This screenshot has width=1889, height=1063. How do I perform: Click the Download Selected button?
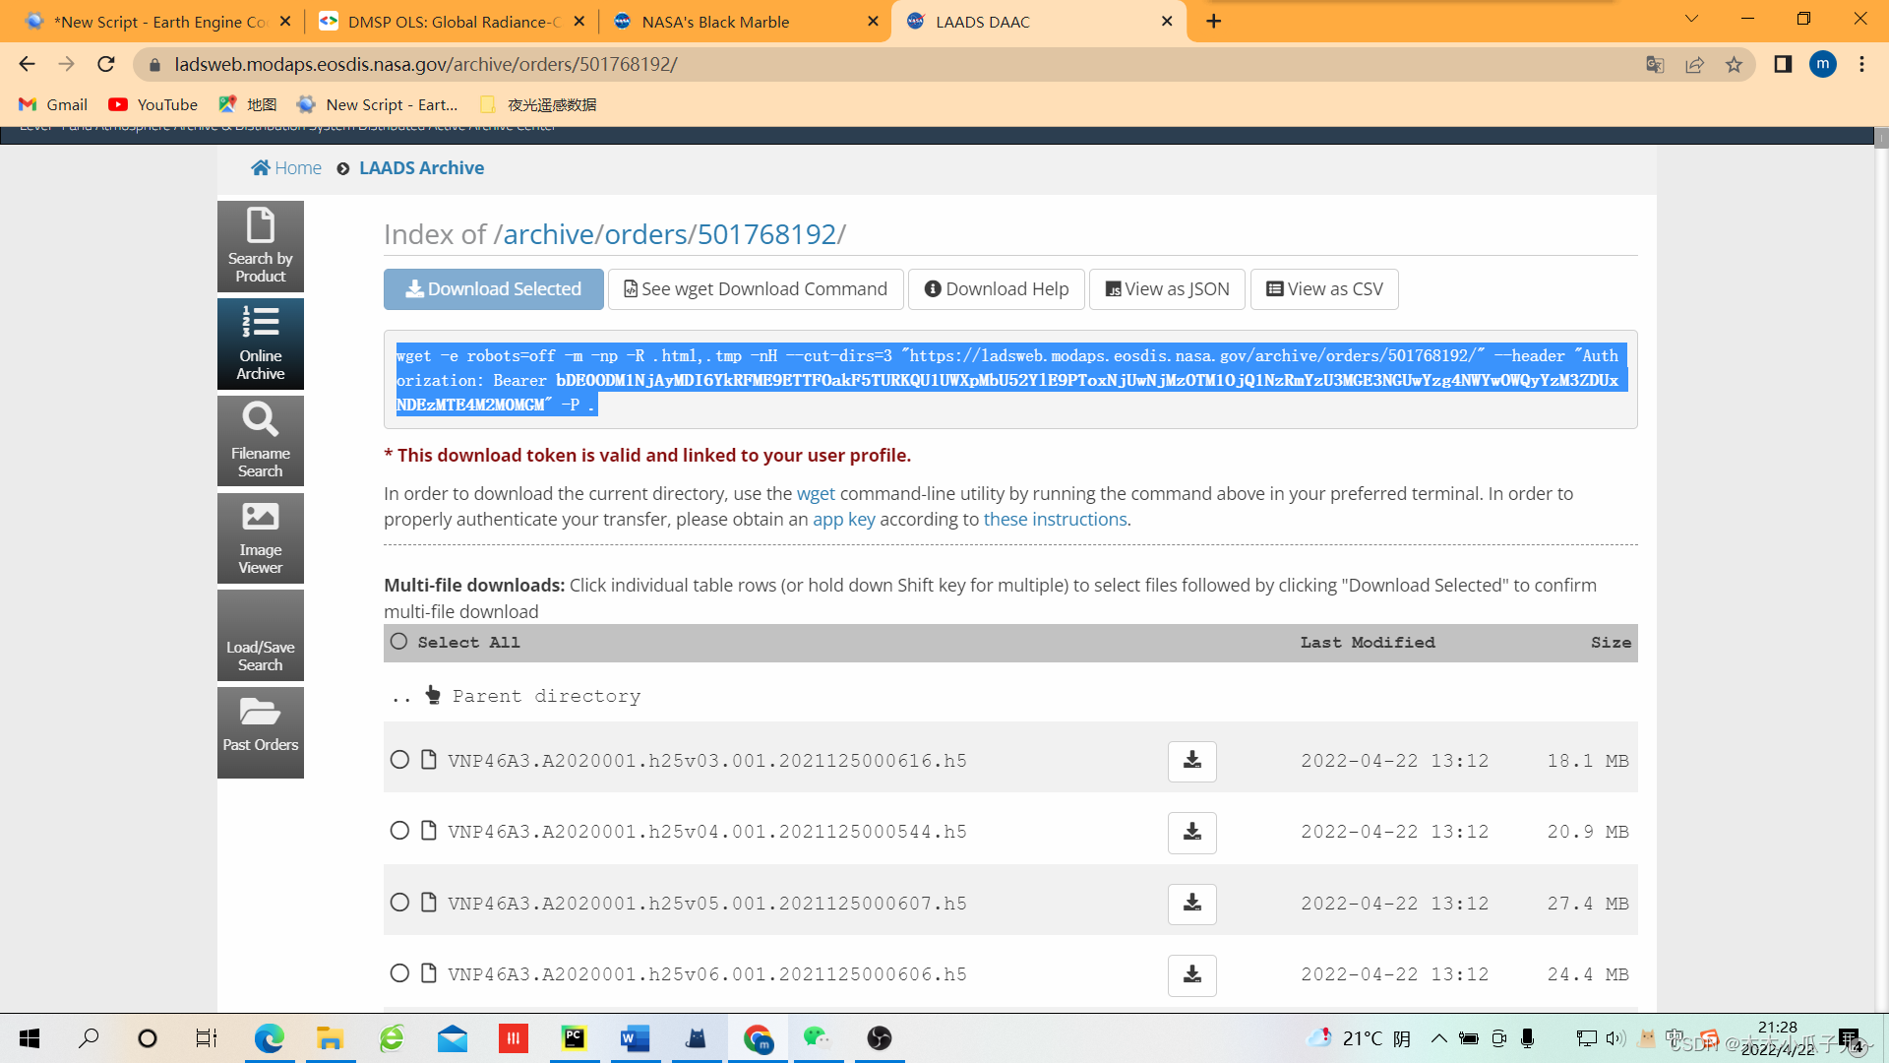point(493,289)
